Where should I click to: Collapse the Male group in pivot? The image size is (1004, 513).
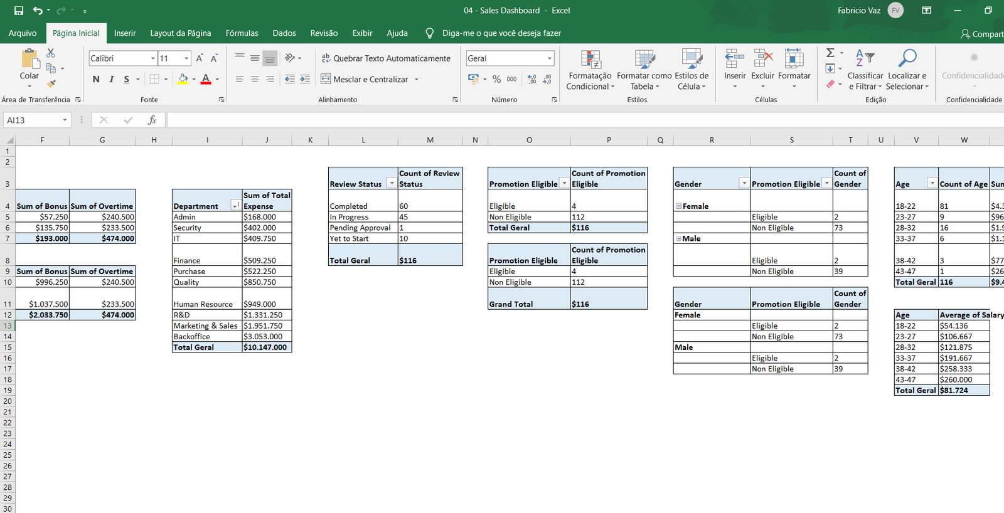[678, 238]
